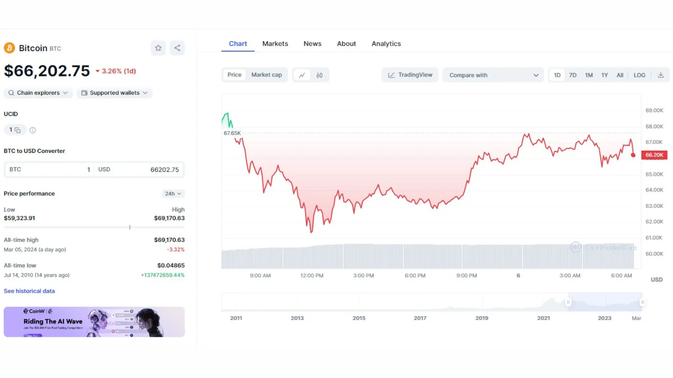Follow the See historical data link

coord(29,291)
